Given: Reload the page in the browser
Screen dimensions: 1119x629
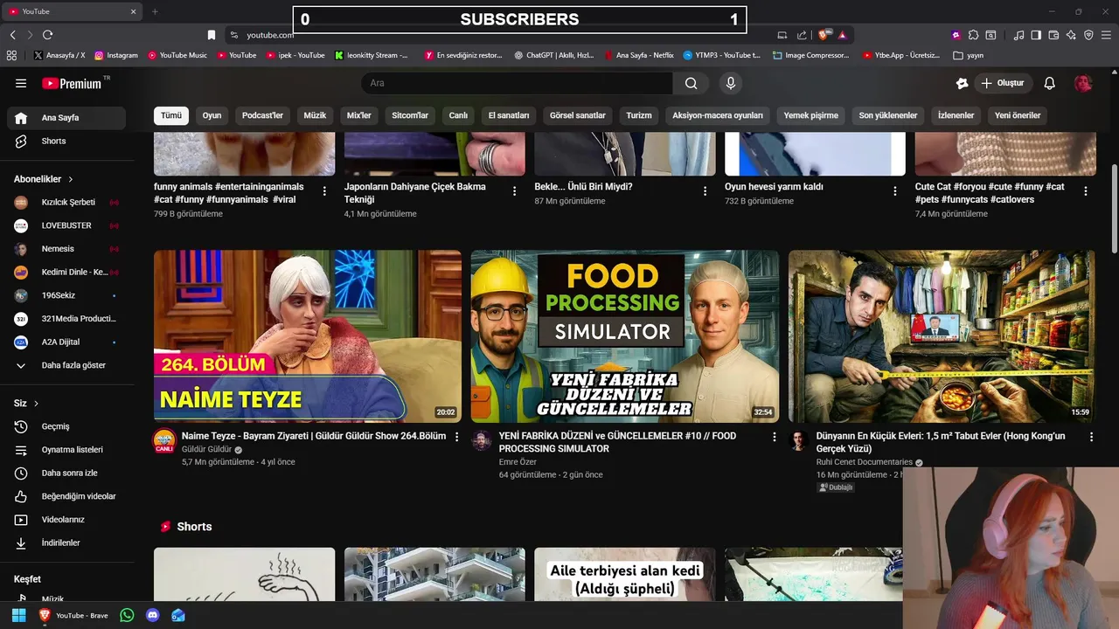Looking at the screenshot, I should [x=47, y=35].
